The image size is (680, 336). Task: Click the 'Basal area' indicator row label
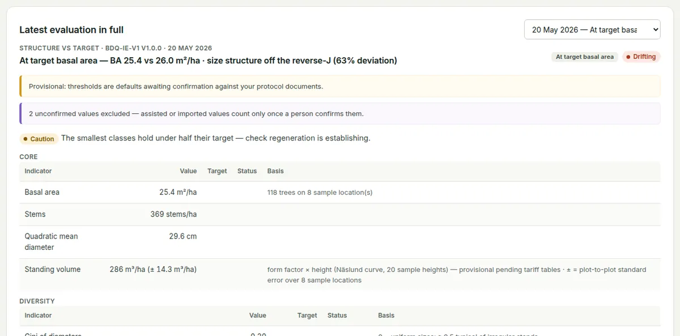[x=42, y=193]
